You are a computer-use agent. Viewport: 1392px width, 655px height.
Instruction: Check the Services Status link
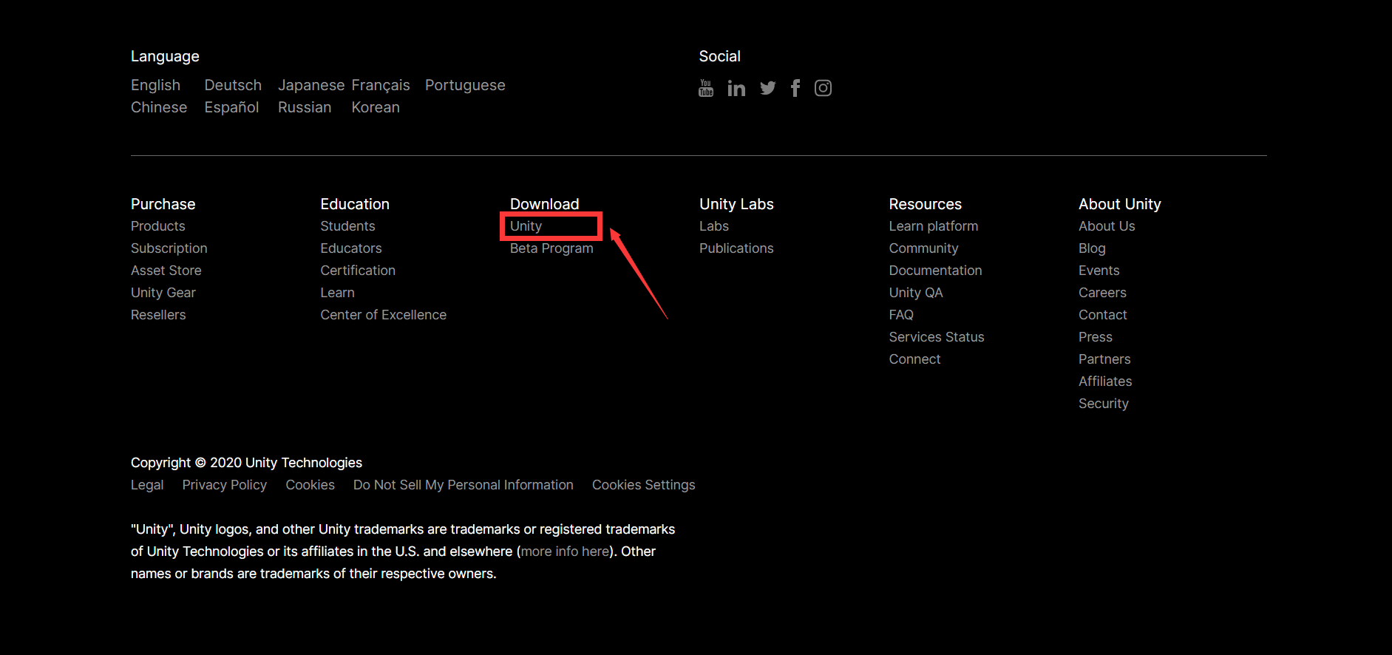[x=937, y=337]
